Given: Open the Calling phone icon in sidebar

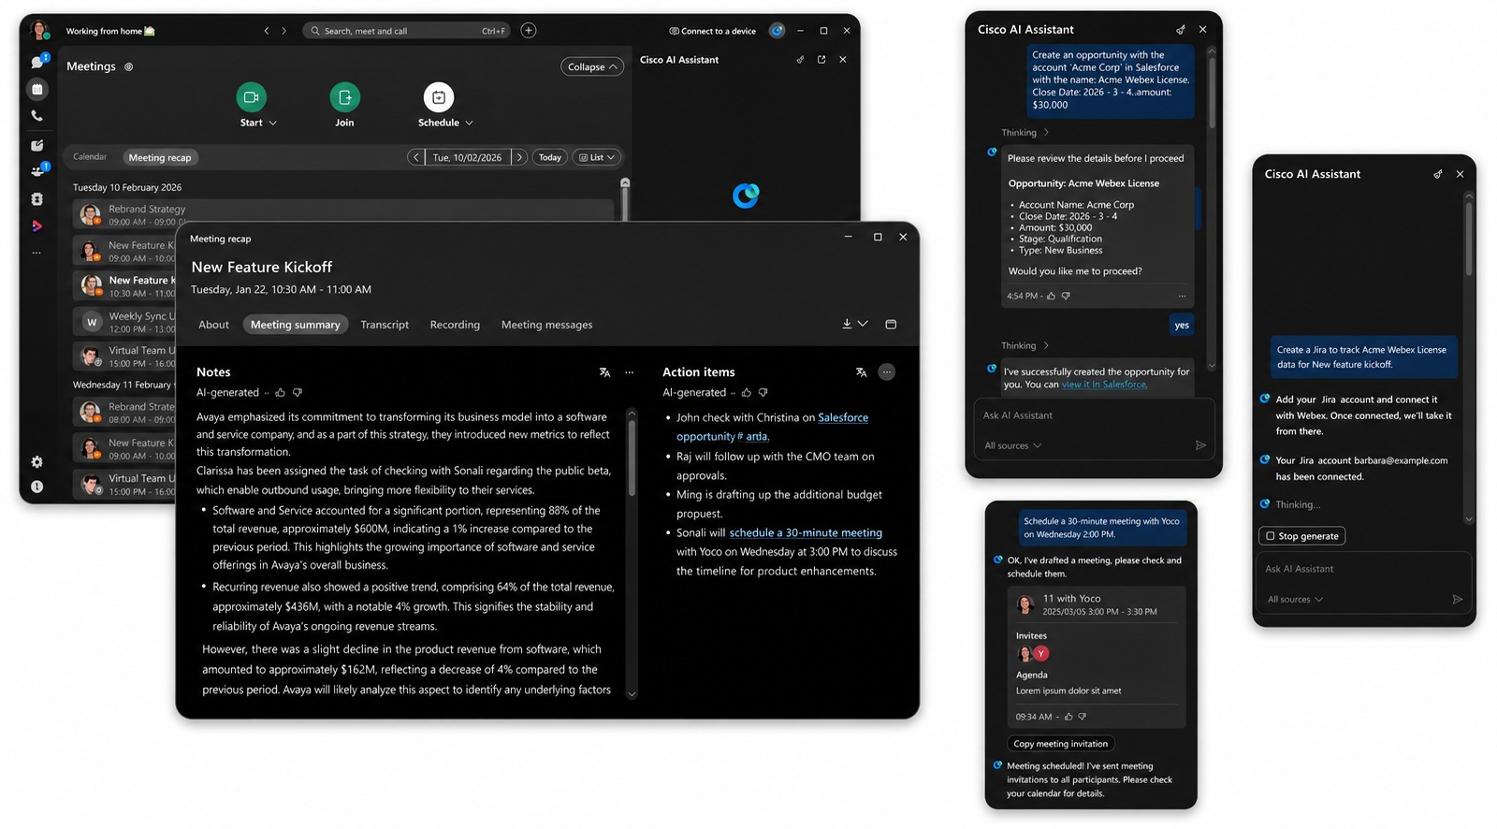Looking at the screenshot, I should [x=37, y=116].
